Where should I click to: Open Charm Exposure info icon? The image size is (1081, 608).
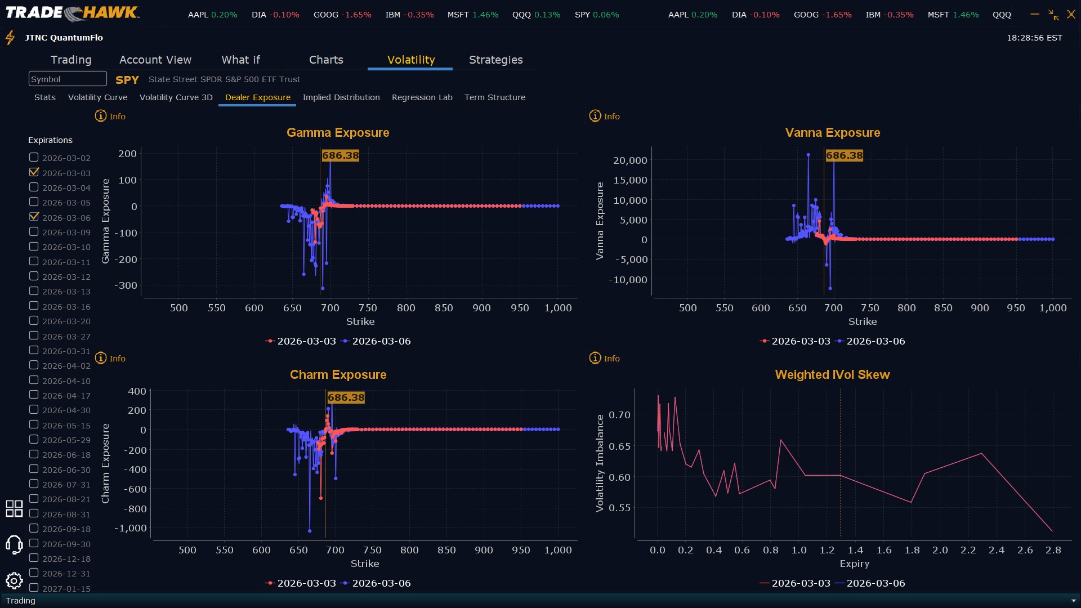coord(101,358)
